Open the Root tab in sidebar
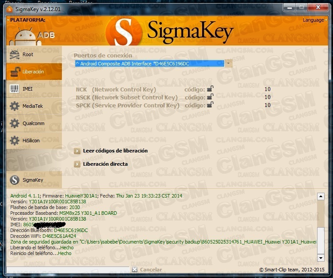 (x=34, y=54)
